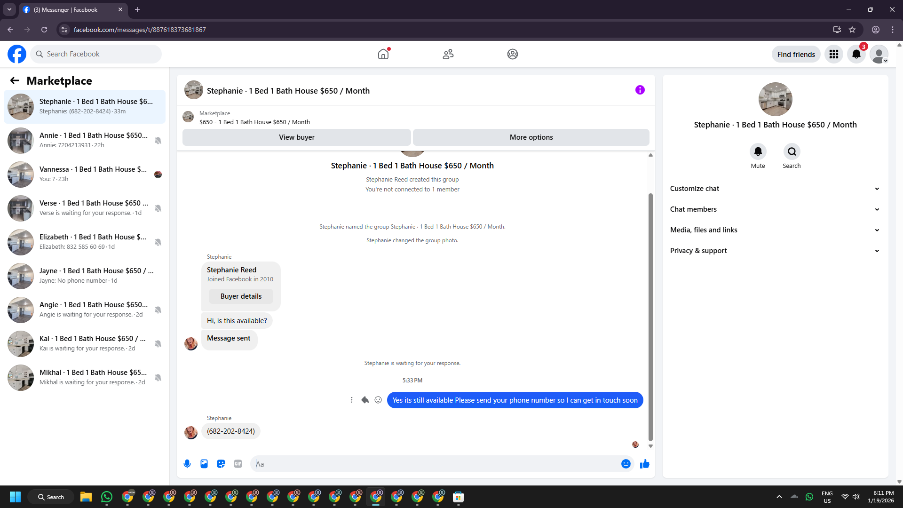Viewport: 903px width, 508px height.
Task: Send a thumbs-up like
Action: tap(645, 464)
